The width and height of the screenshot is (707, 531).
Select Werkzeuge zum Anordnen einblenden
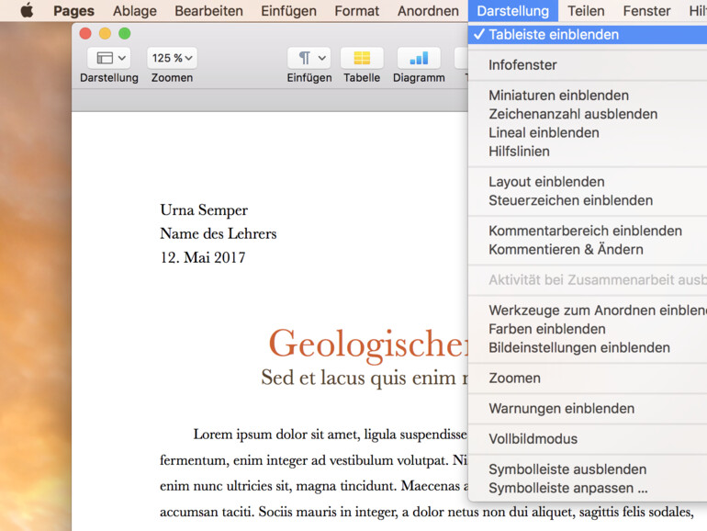point(588,311)
